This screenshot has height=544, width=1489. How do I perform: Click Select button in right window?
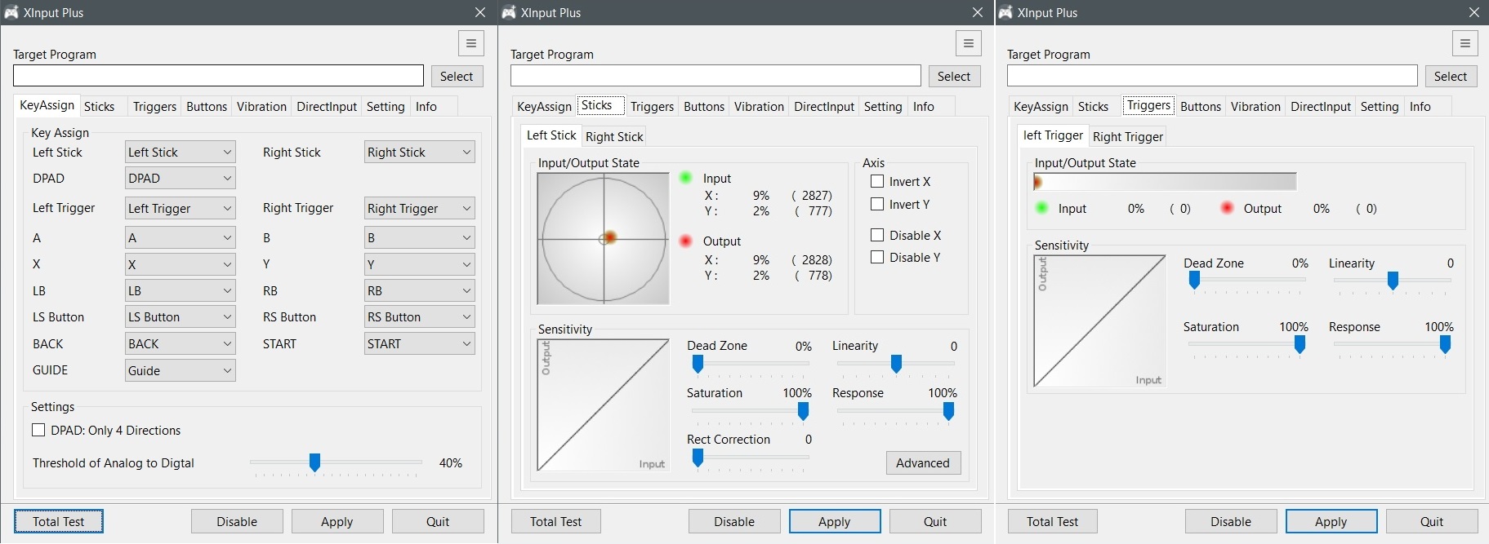(1451, 76)
